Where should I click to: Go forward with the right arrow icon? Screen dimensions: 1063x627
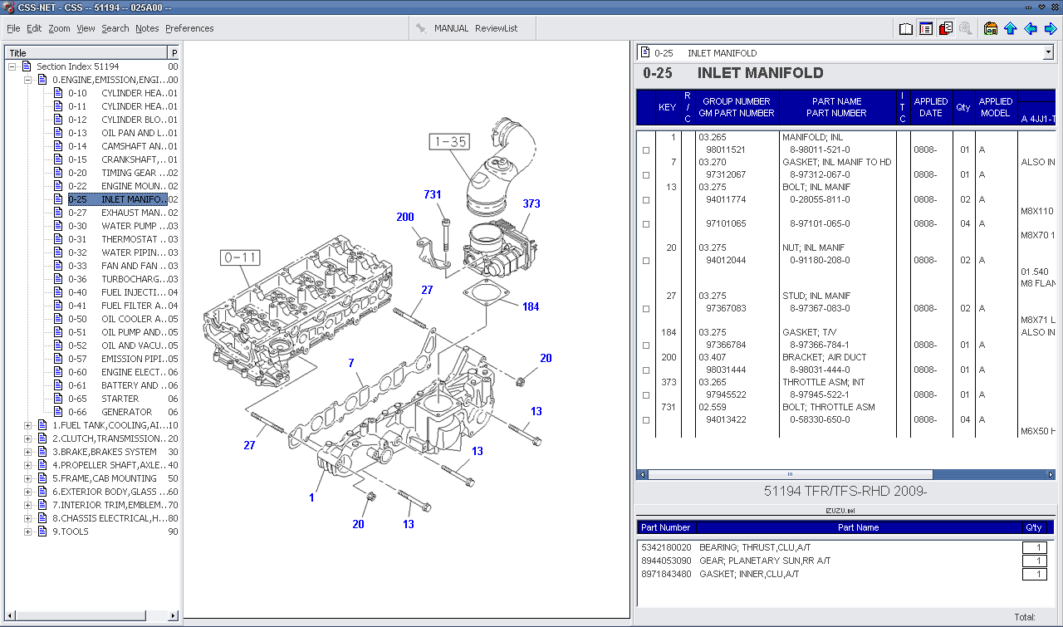coord(1050,28)
